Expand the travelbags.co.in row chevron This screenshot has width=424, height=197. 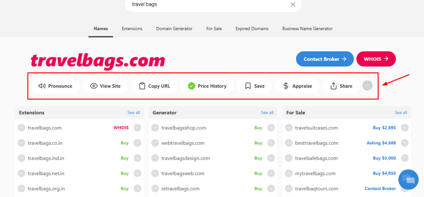click(x=137, y=143)
